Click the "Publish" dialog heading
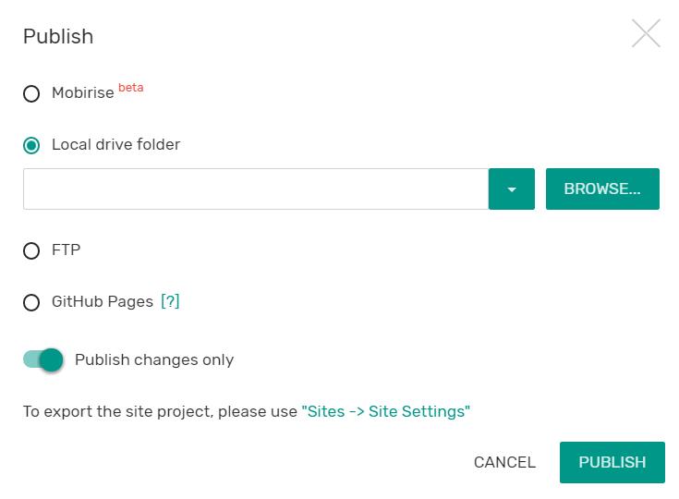This screenshot has width=679, height=499. pyautogui.click(x=58, y=36)
